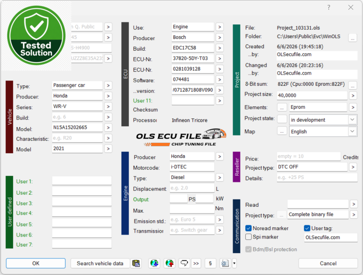The height and width of the screenshot is (275, 363).
Task: Expand arrow next to Engine Producer Honda
Action: click(219, 157)
